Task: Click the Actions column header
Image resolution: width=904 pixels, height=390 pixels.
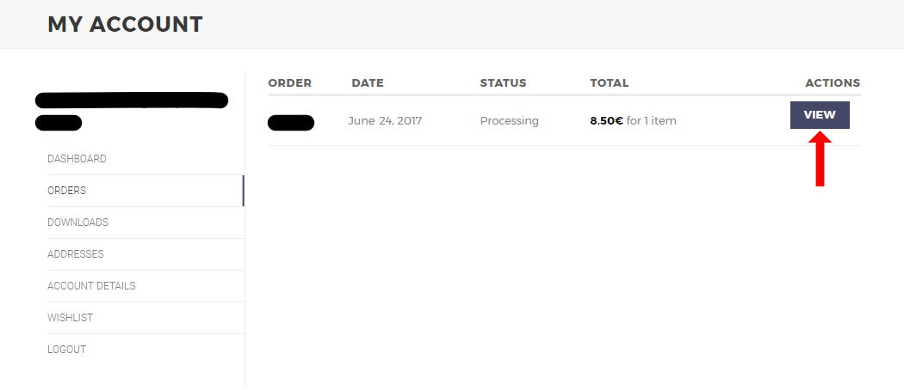Action: [833, 83]
